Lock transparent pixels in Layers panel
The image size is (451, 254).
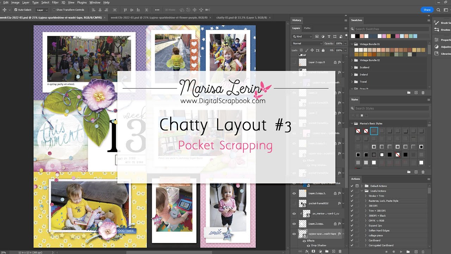301,50
